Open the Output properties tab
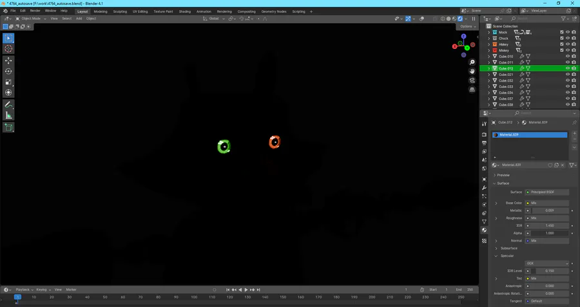The image size is (580, 307). click(484, 143)
